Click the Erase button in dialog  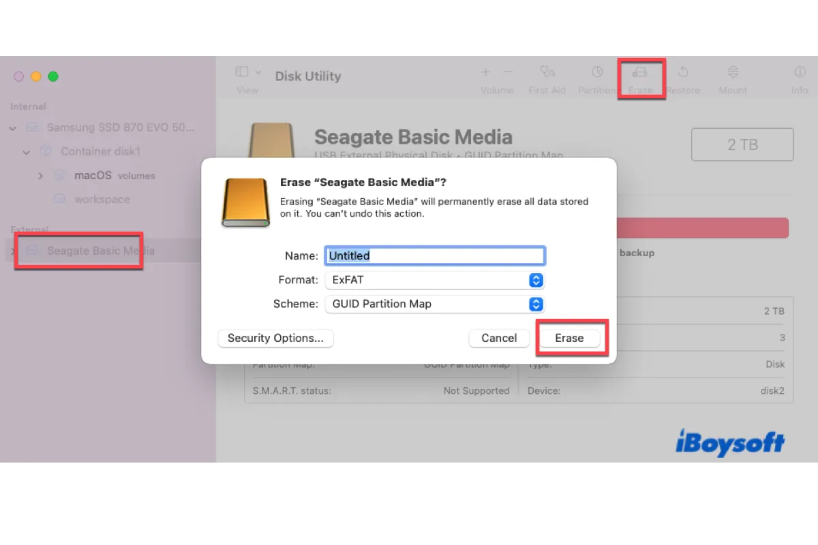click(569, 338)
